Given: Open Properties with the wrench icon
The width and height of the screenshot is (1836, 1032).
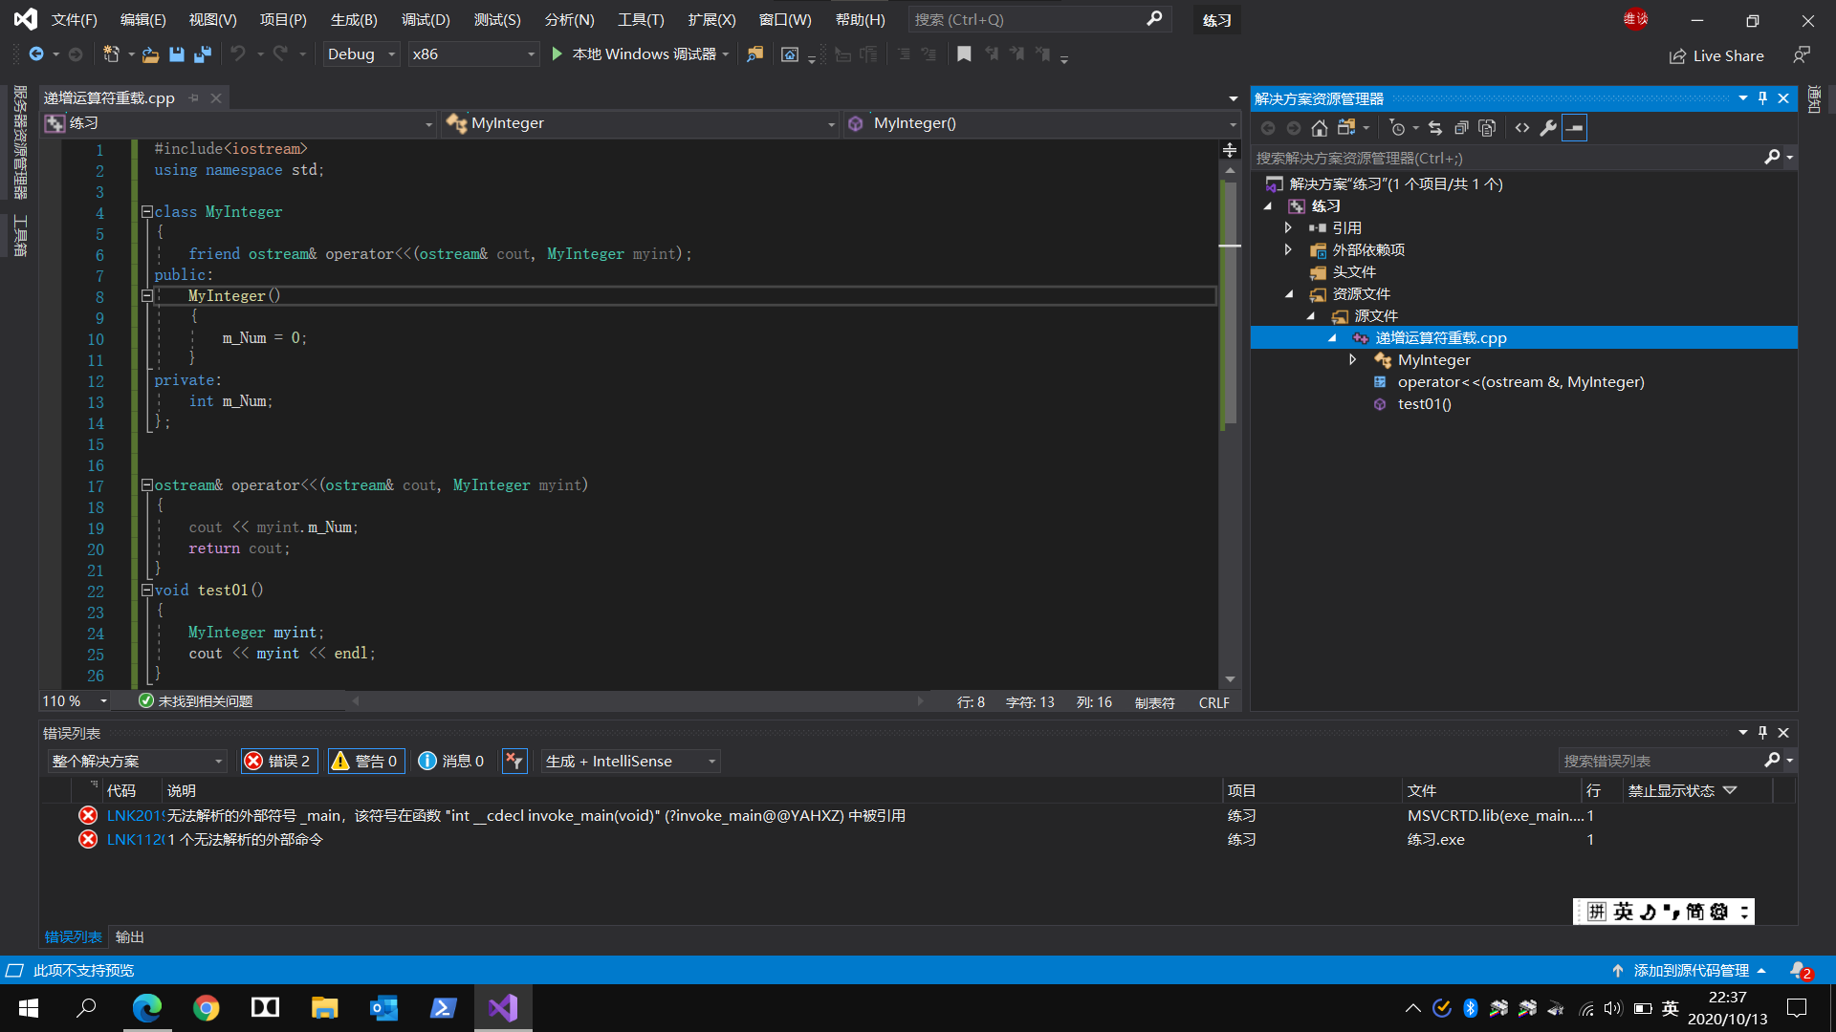Looking at the screenshot, I should 1548,128.
